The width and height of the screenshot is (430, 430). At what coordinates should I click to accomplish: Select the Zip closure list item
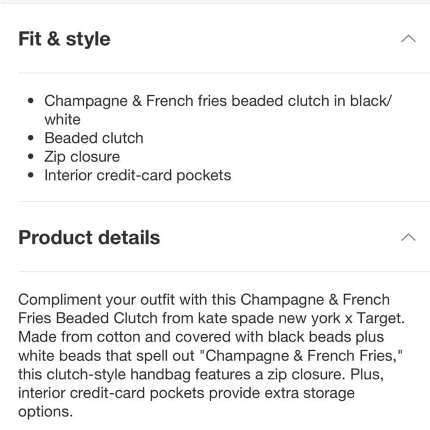click(x=82, y=157)
